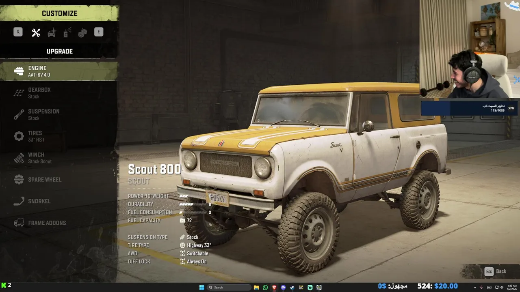Click the AWD Switchable value
Image resolution: width=520 pixels, height=292 pixels.
pyautogui.click(x=197, y=253)
